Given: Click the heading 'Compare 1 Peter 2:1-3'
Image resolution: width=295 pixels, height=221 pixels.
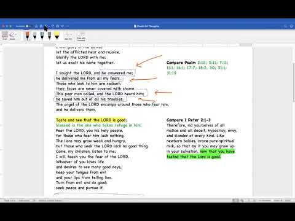Looking at the screenshot, I should click(188, 120).
